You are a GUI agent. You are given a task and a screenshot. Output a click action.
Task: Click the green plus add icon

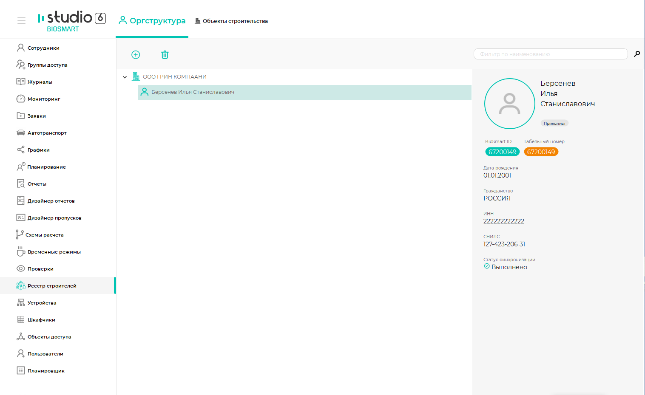pos(136,55)
